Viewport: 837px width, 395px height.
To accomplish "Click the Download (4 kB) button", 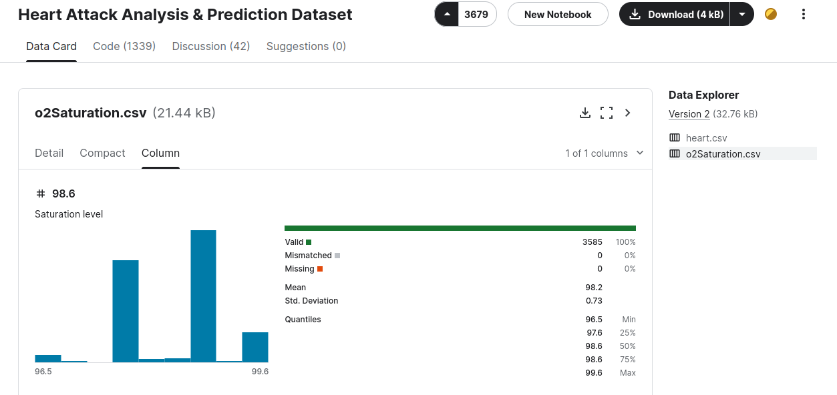I will pos(676,14).
